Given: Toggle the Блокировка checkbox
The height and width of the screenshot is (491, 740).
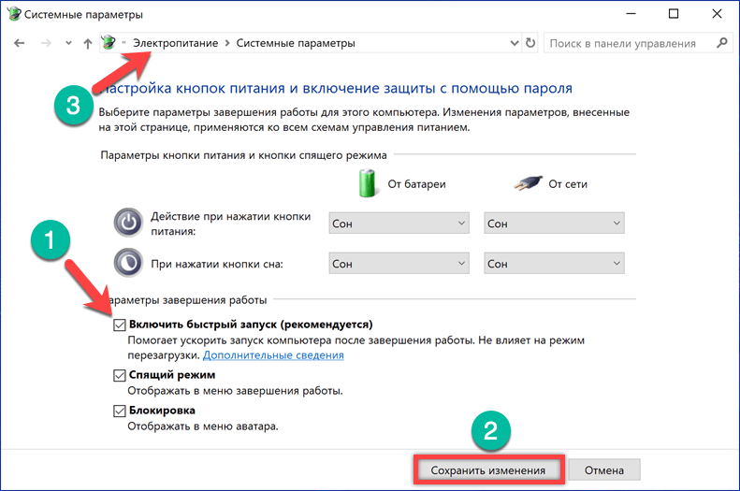Looking at the screenshot, I should coord(120,411).
